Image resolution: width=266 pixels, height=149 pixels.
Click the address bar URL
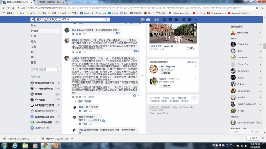(134, 8)
